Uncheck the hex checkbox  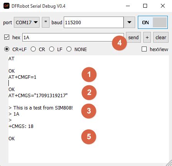pos(7,37)
